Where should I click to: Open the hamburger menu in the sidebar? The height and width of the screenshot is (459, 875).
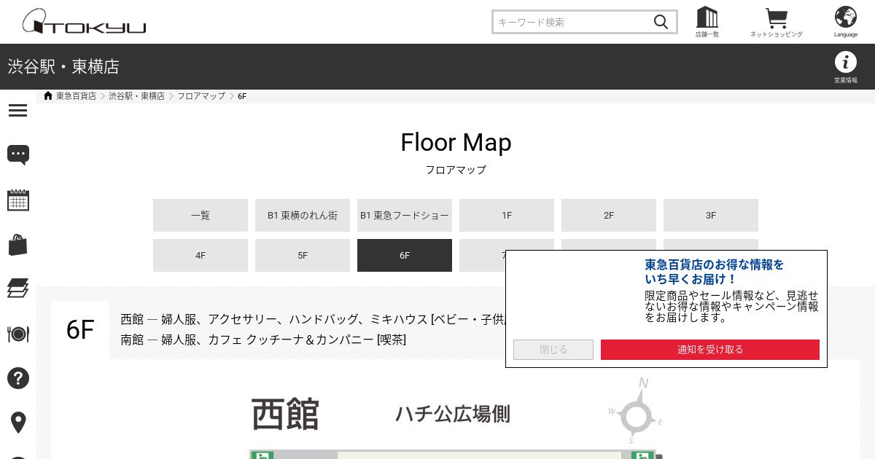tap(17, 110)
